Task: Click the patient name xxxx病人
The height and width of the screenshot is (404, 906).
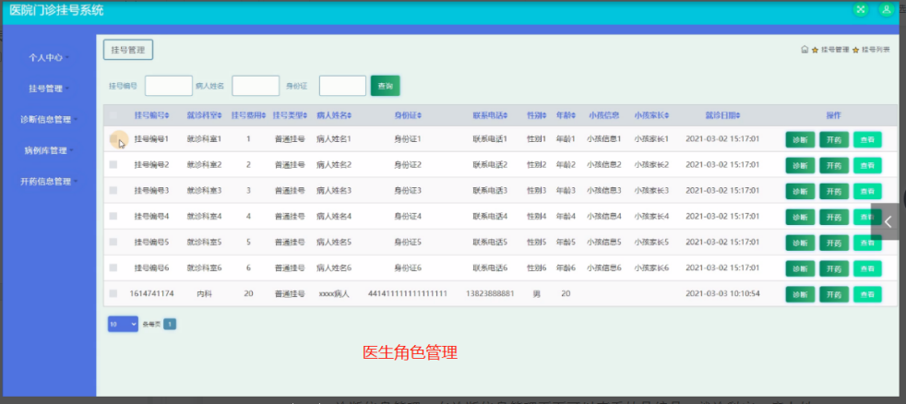Action: pyautogui.click(x=334, y=293)
